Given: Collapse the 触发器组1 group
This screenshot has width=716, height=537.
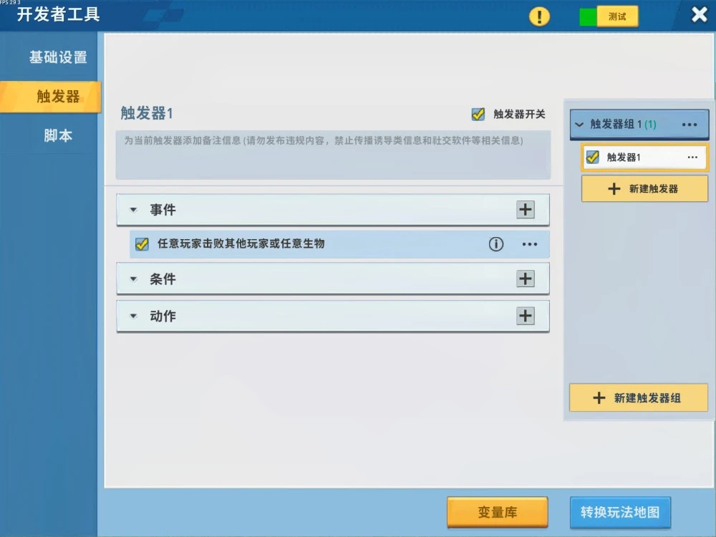Looking at the screenshot, I should coord(579,122).
